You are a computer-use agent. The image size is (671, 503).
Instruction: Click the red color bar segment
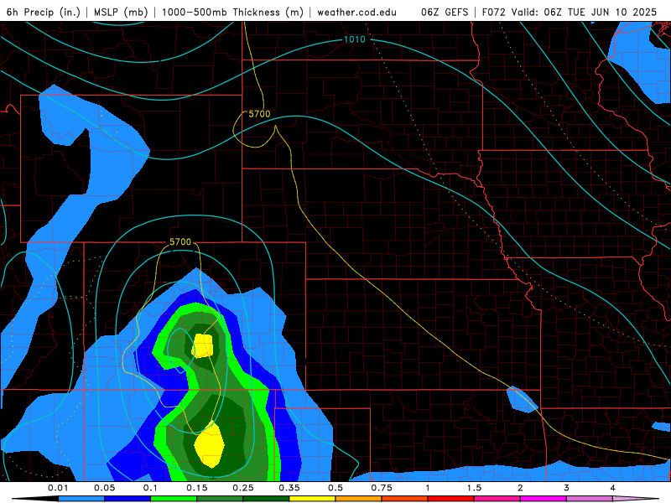451,499
